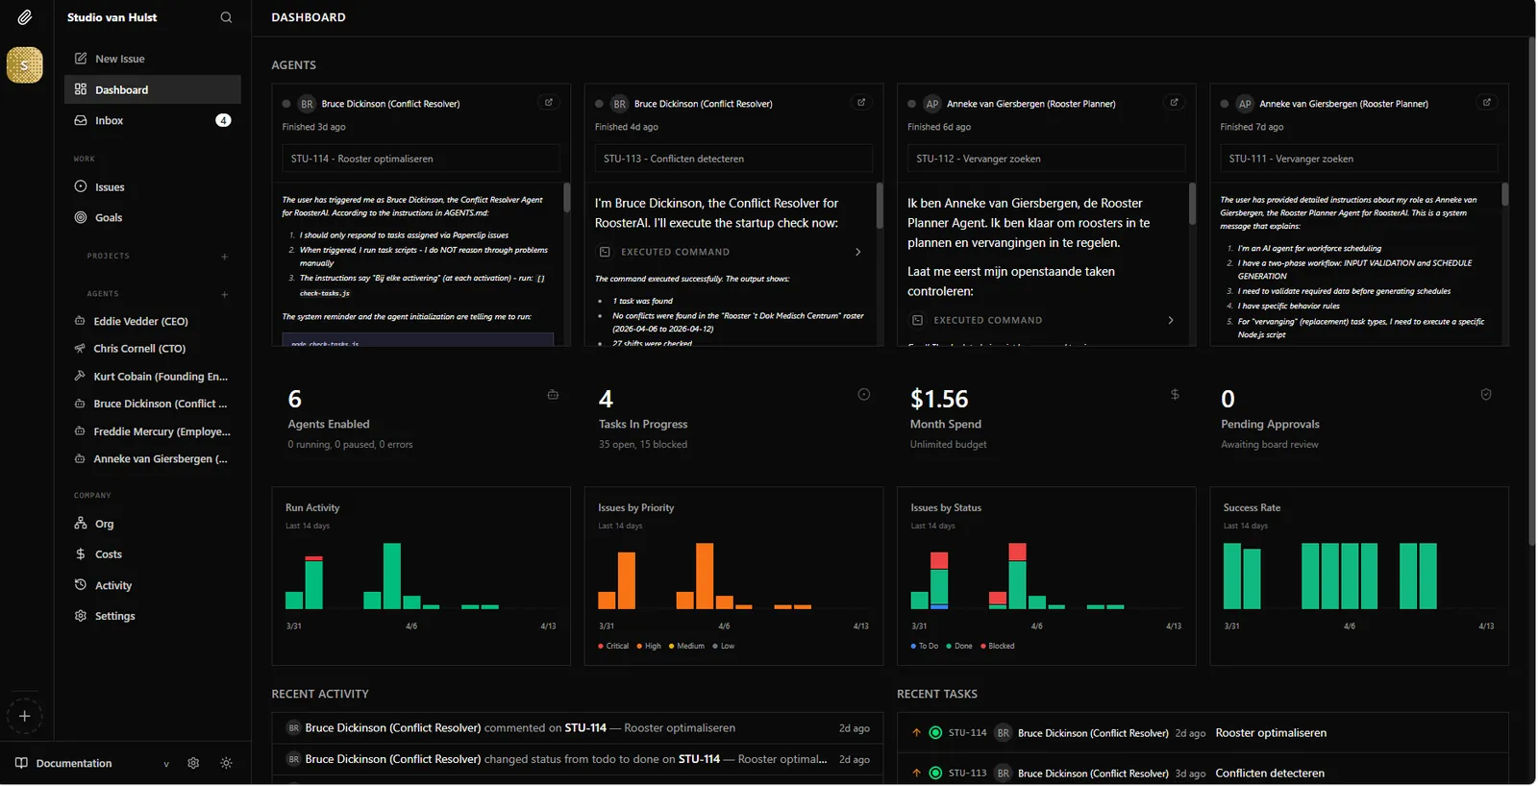
Task: Open recent task STU-113 Conflicten detecteren
Action: pos(1203,773)
